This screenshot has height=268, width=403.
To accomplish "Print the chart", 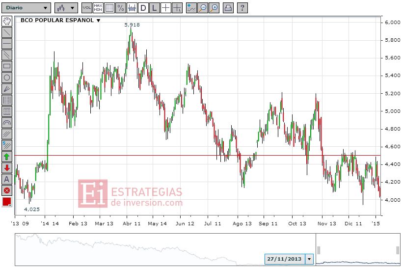I will 228,8.
